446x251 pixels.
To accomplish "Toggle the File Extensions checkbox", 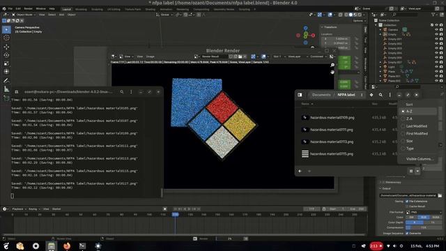I will pyautogui.click(x=407, y=201).
